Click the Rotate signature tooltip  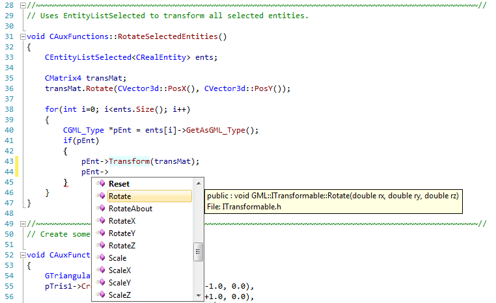coord(333,201)
